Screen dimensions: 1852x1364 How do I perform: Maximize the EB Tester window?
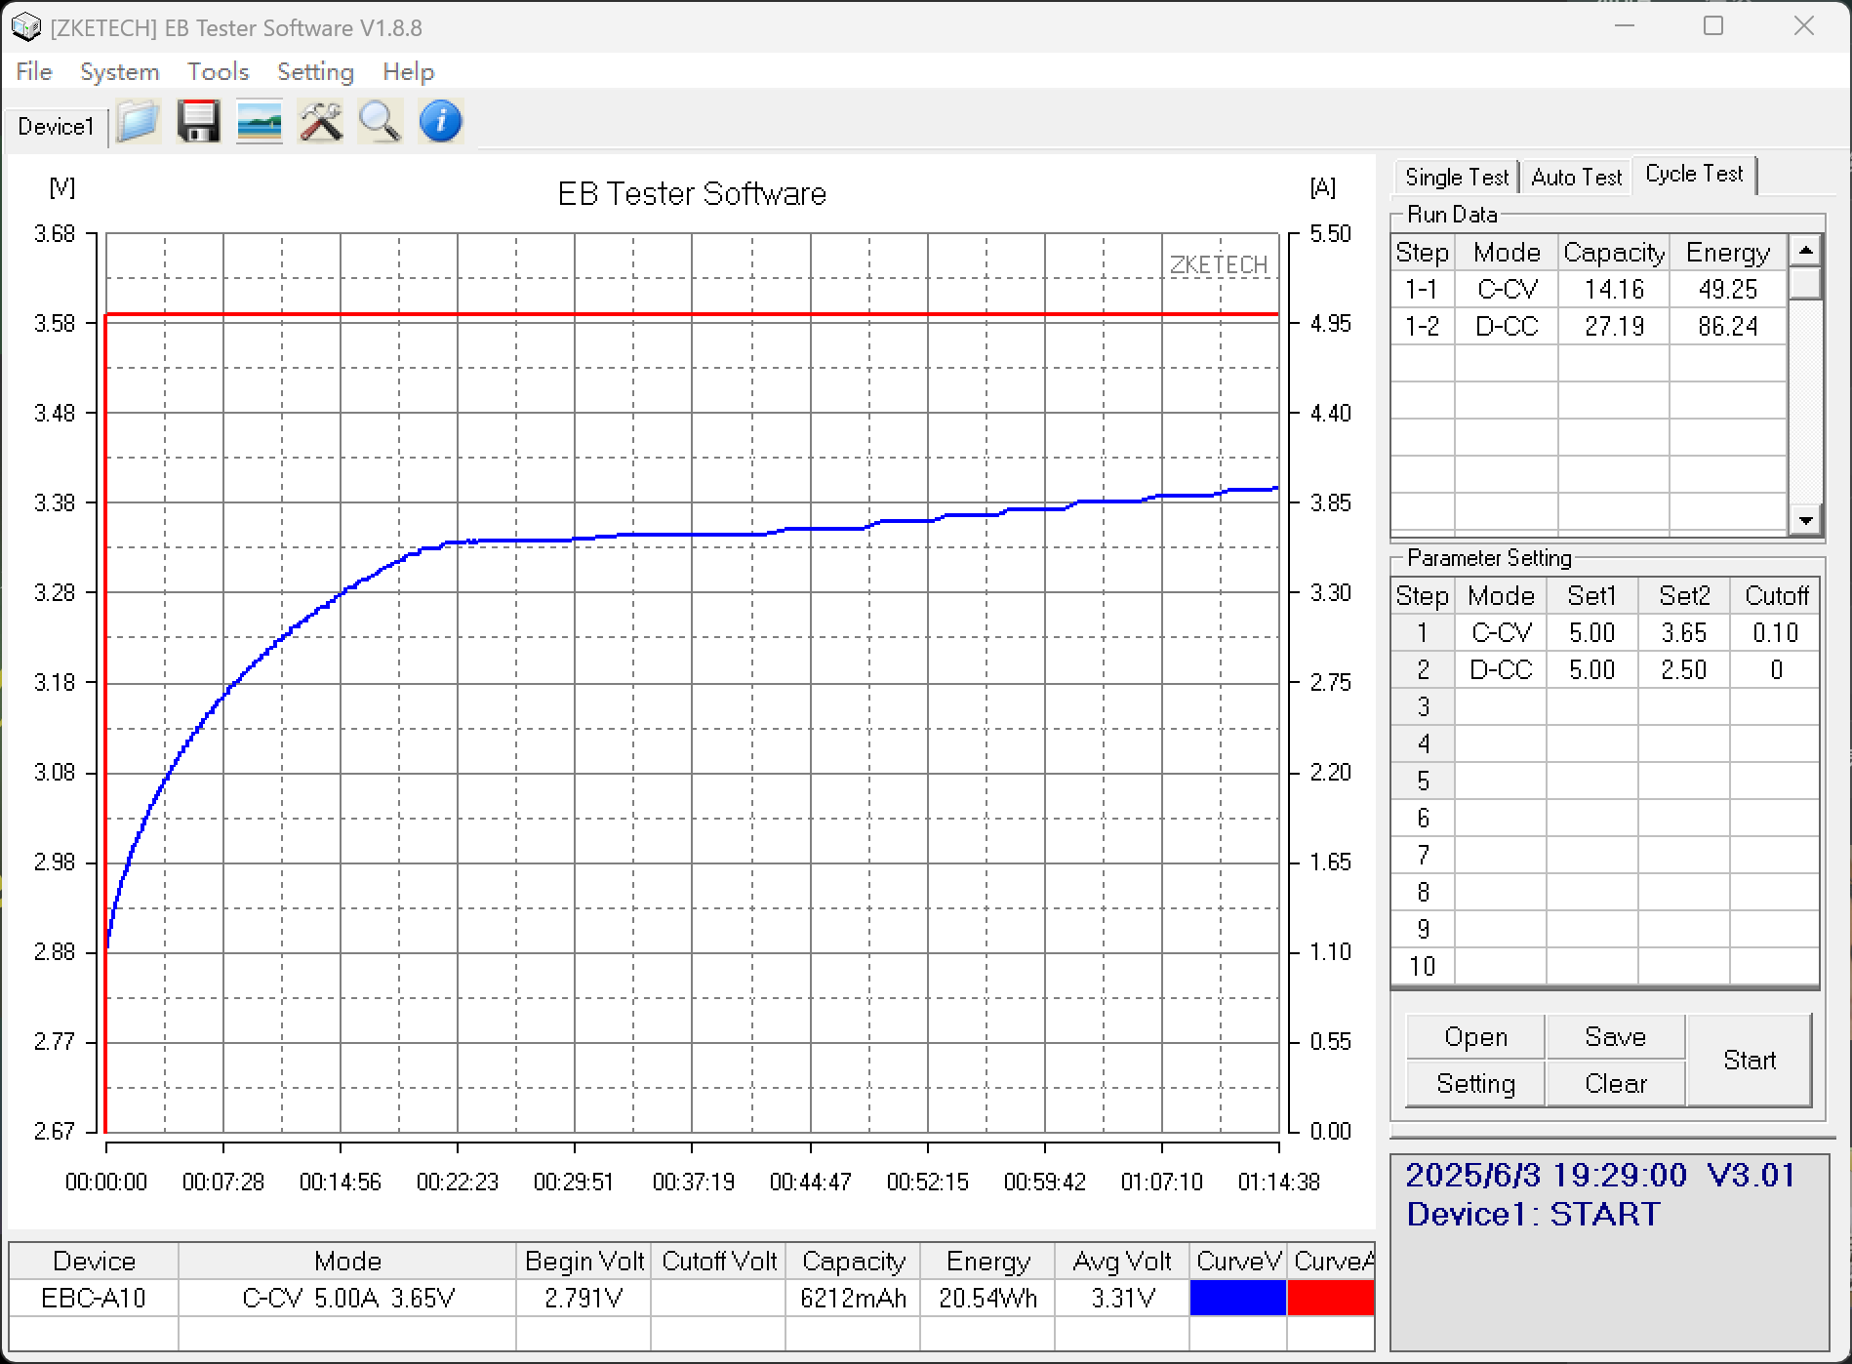pyautogui.click(x=1713, y=26)
